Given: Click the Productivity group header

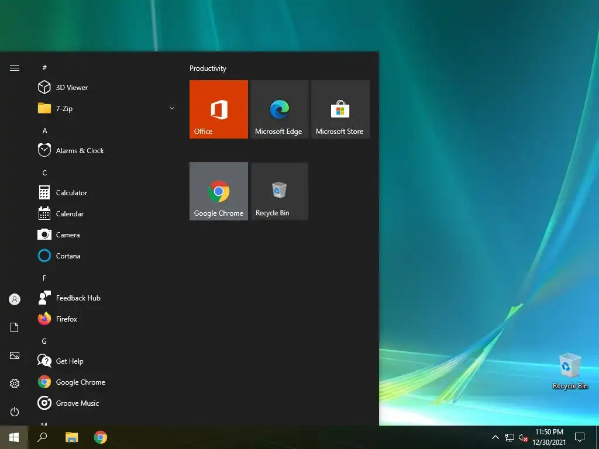Looking at the screenshot, I should coord(208,68).
